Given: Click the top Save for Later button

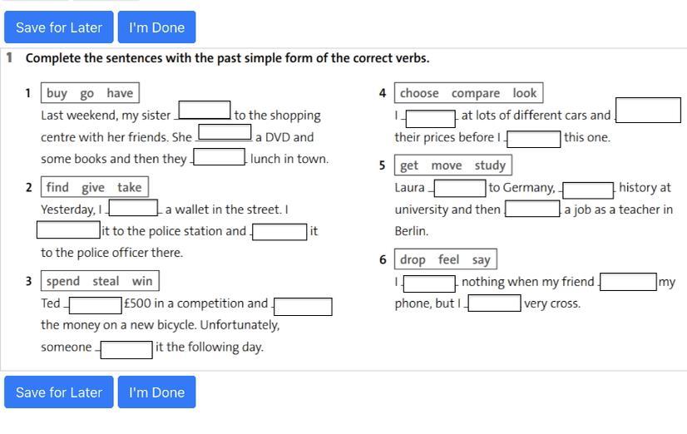Looking at the screenshot, I should [x=59, y=27].
